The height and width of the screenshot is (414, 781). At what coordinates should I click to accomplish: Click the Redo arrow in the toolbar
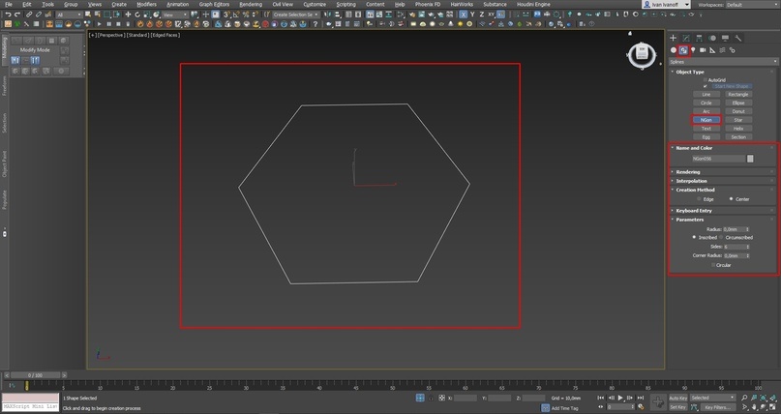click(17, 15)
